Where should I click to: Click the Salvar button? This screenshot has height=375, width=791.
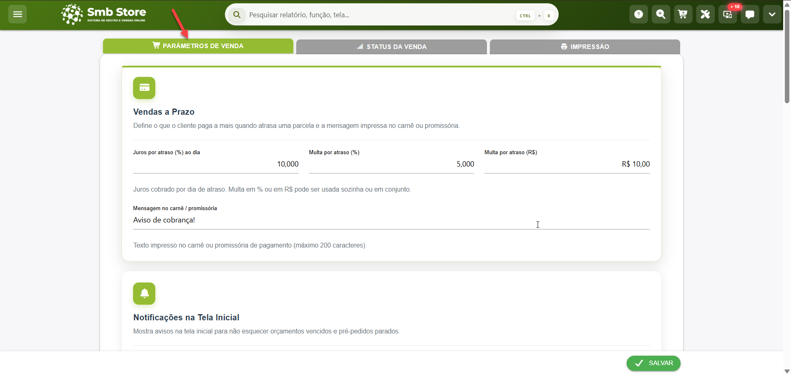tap(653, 363)
